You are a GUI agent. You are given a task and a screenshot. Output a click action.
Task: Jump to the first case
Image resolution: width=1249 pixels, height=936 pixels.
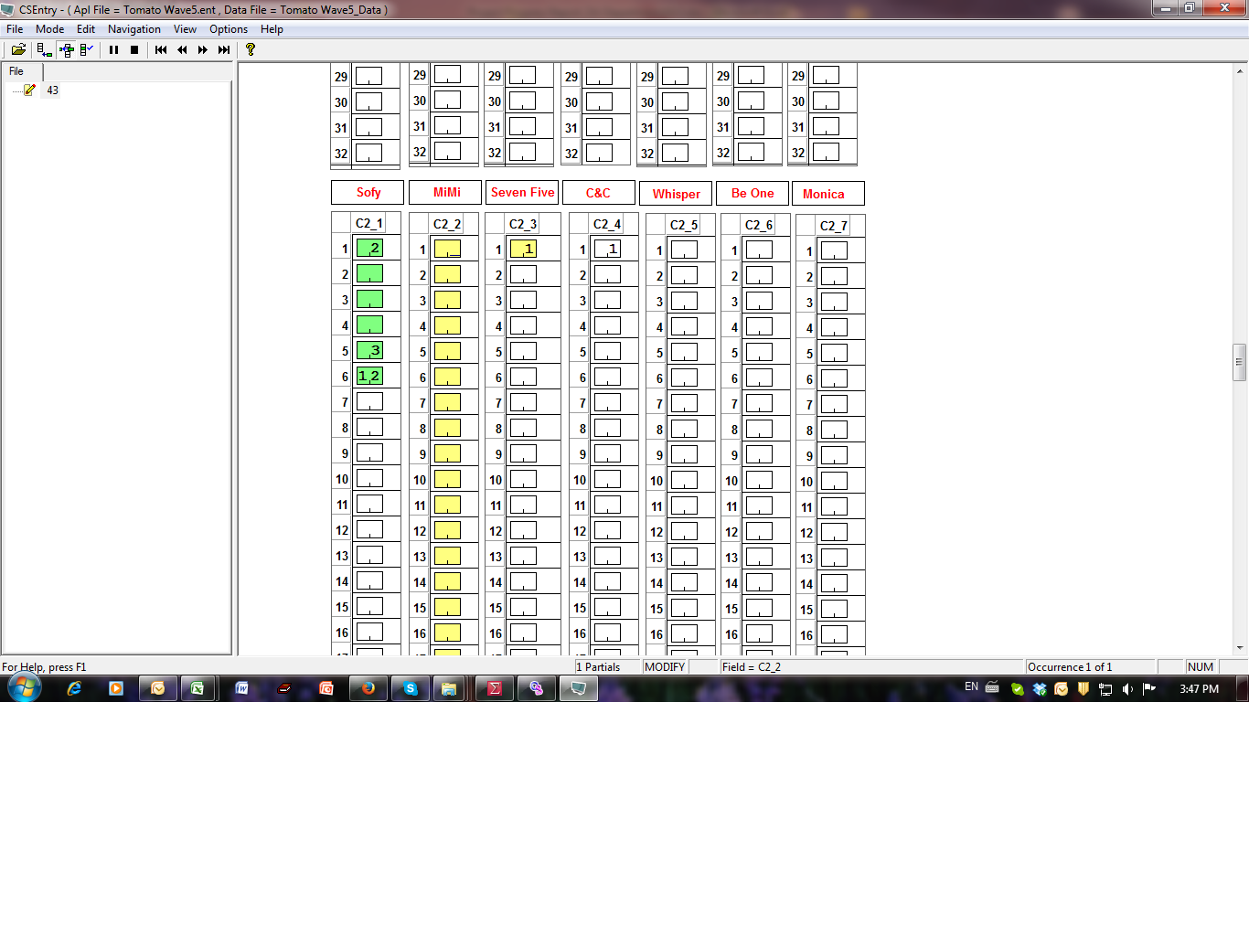click(x=161, y=49)
